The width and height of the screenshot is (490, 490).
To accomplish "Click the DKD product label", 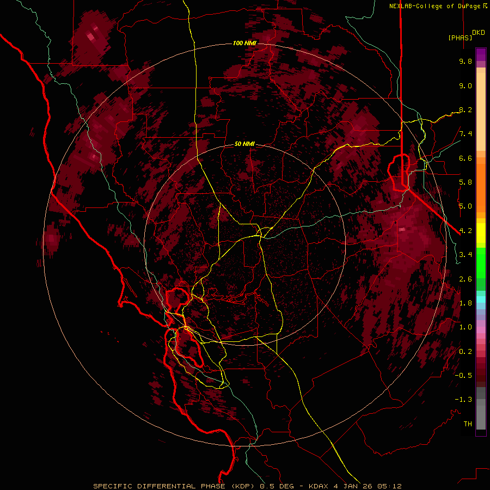I will point(479,32).
